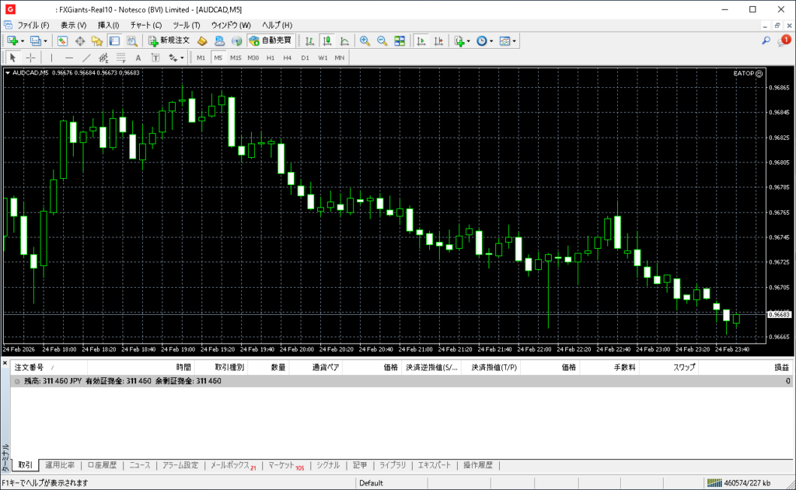The image size is (796, 490).
Task: Expand the Periodicity clock dropdown
Action: click(x=491, y=40)
